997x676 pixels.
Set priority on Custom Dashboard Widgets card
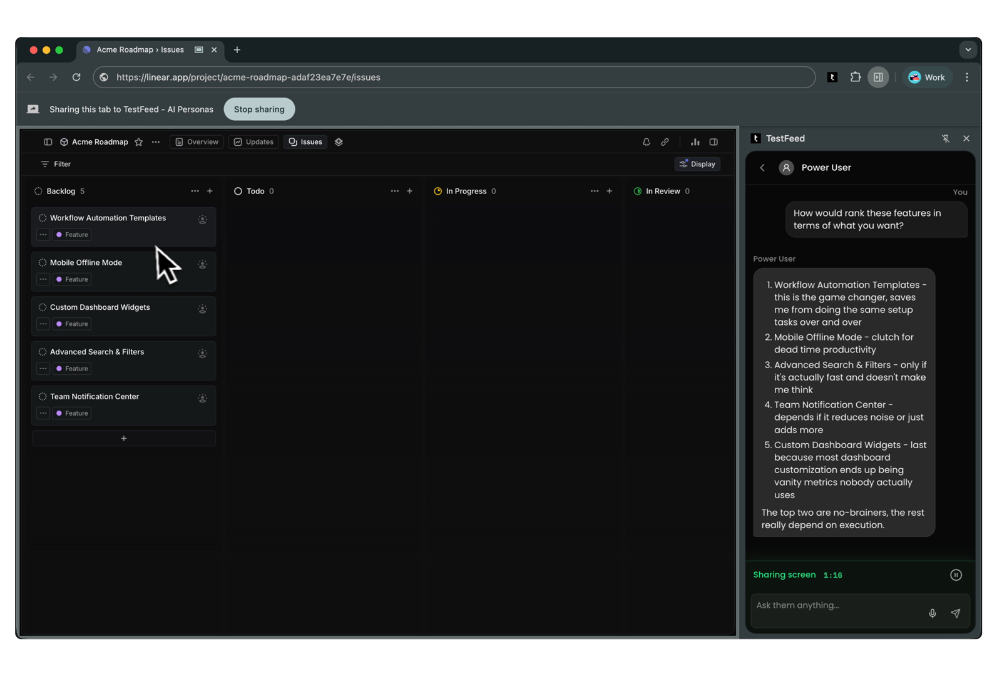pos(43,324)
